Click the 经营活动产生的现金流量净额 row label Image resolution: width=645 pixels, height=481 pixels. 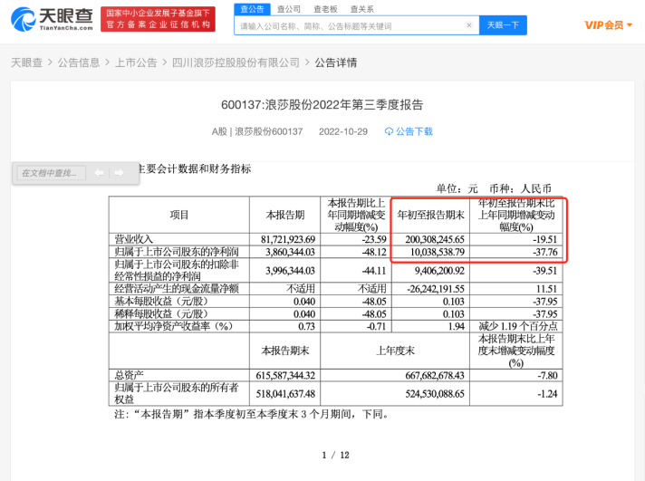pos(176,289)
